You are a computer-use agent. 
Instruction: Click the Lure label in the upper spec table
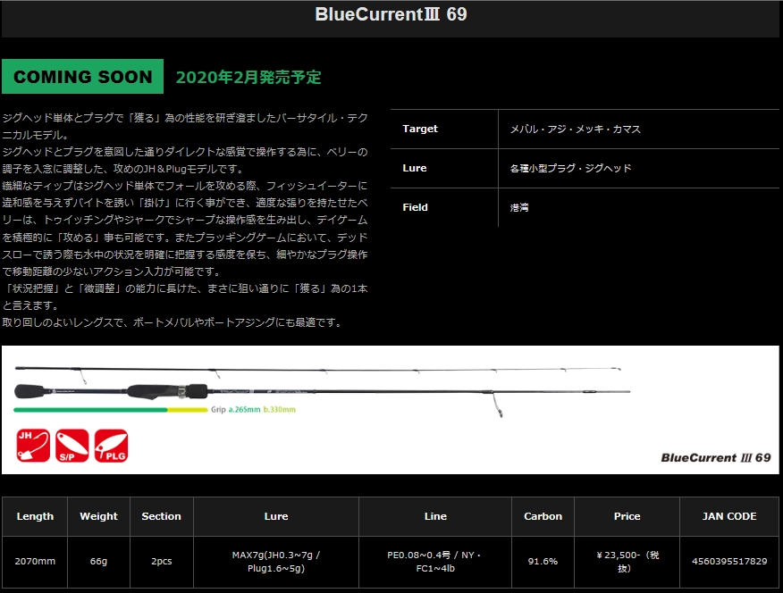pyautogui.click(x=415, y=168)
